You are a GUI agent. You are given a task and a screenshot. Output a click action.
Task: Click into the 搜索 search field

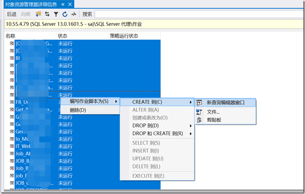coord(199,14)
